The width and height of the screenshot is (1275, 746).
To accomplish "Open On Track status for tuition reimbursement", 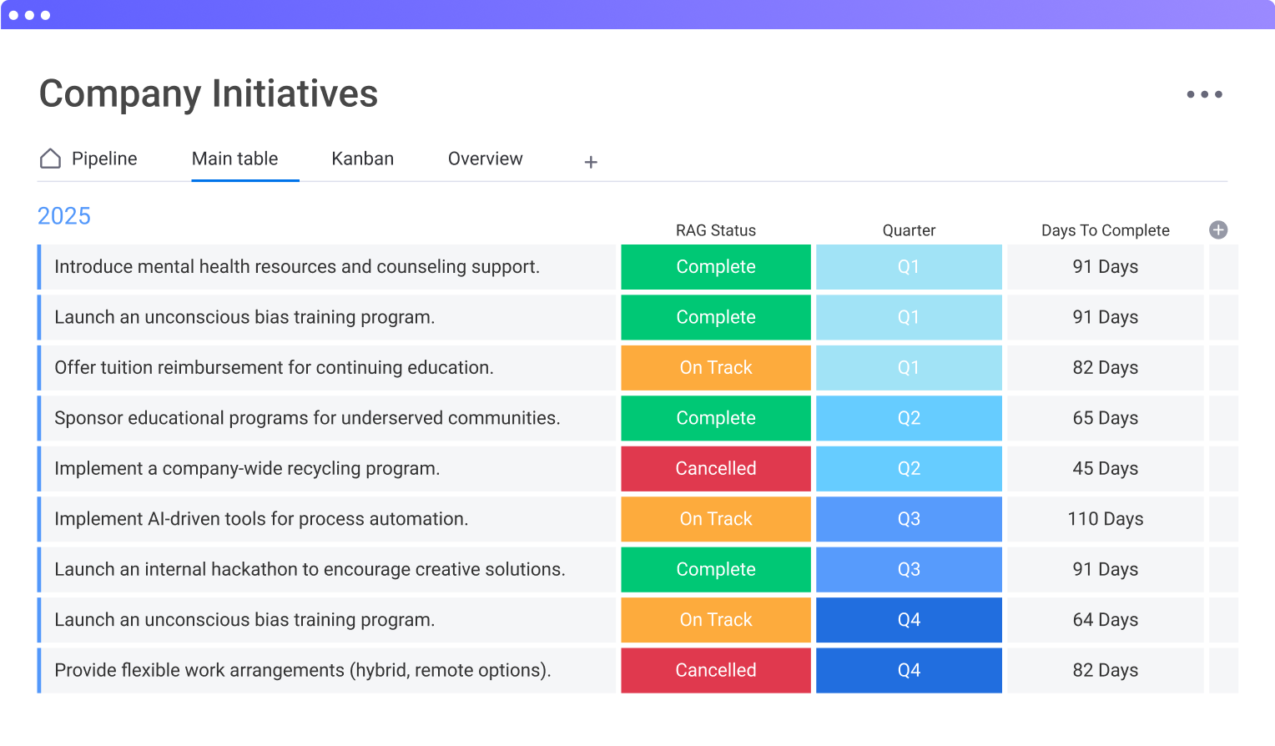I will 715,368.
